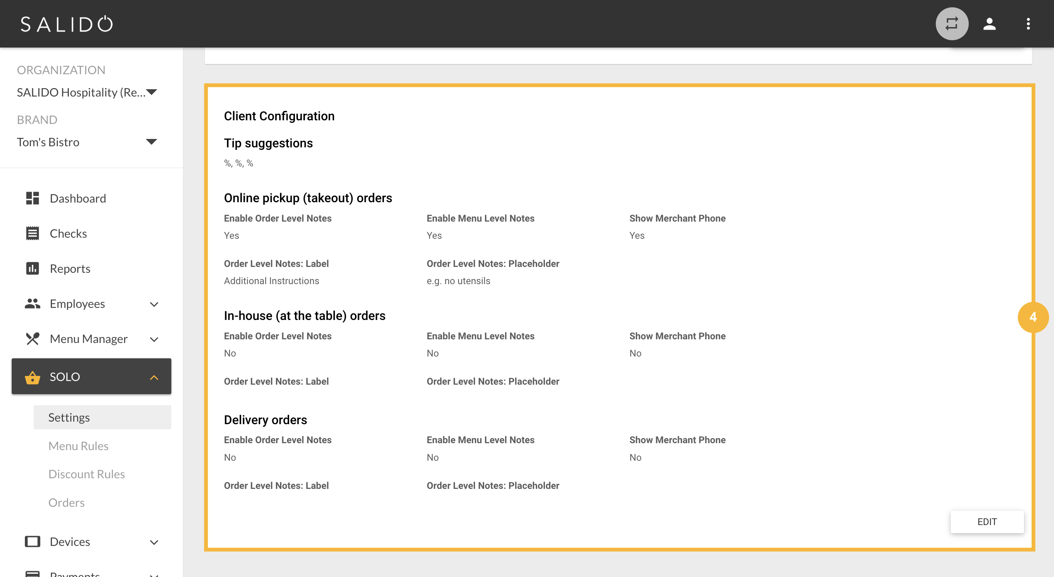Viewport: 1054px width, 577px height.
Task: Click the Menu Manager utensils icon
Action: click(32, 339)
